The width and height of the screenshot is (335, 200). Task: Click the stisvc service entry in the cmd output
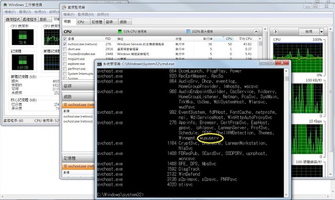185,184
